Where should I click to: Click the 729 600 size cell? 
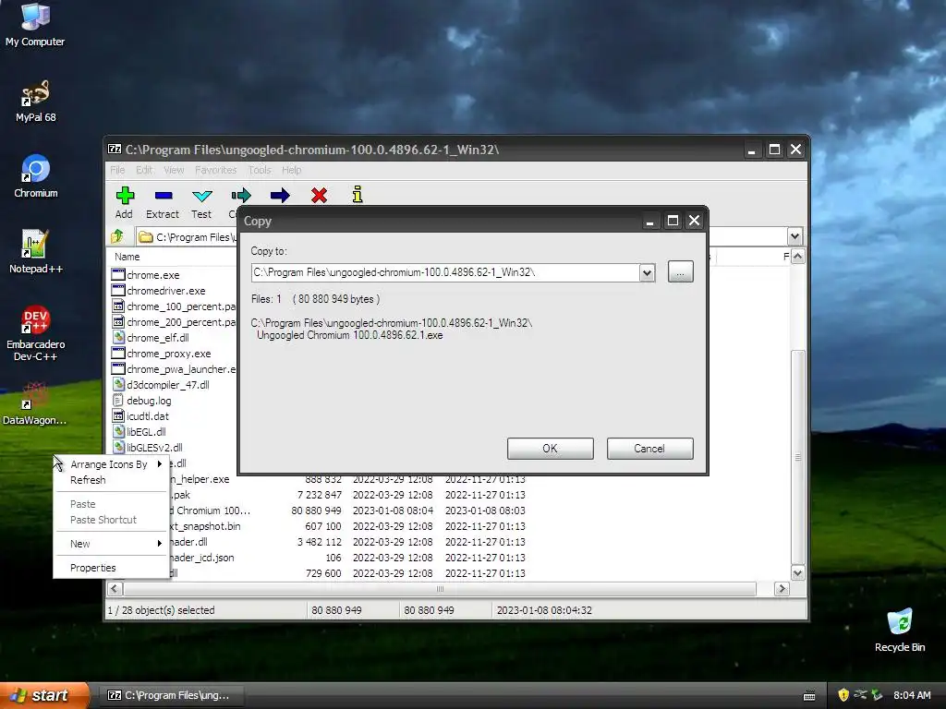coord(322,573)
